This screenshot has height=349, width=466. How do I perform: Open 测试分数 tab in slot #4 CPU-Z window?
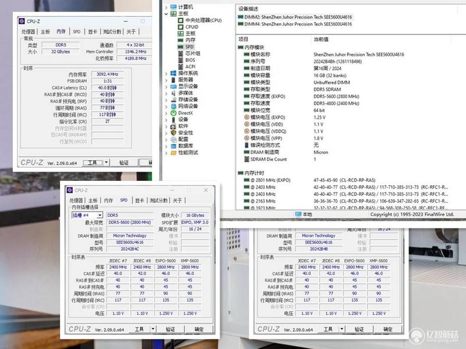(x=158, y=201)
